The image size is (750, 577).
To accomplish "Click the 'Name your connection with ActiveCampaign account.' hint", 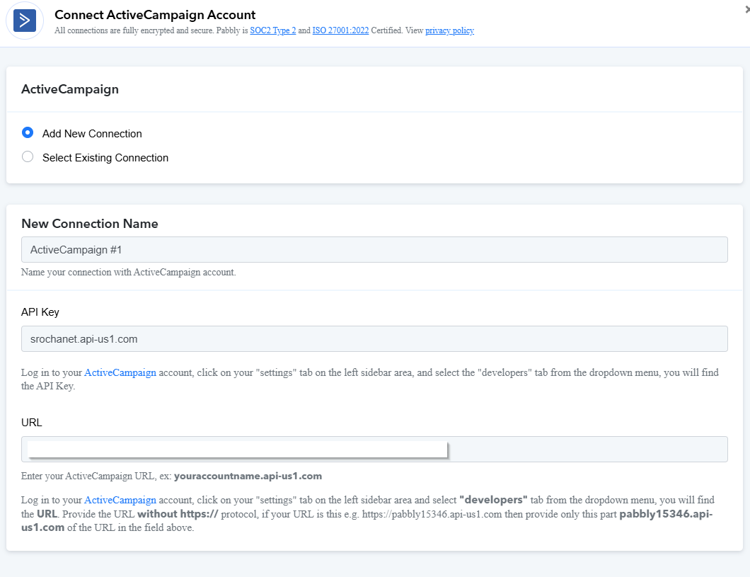I will point(128,273).
